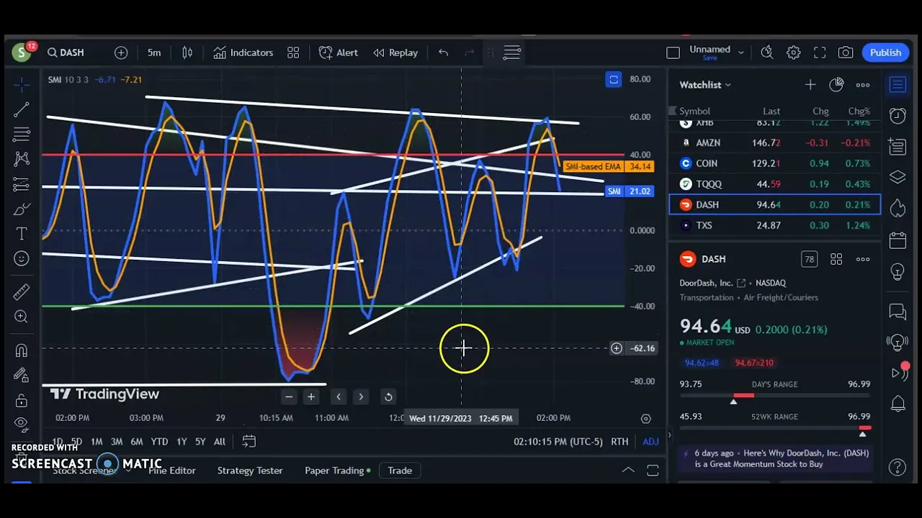Activate the zoom in tool

point(22,317)
